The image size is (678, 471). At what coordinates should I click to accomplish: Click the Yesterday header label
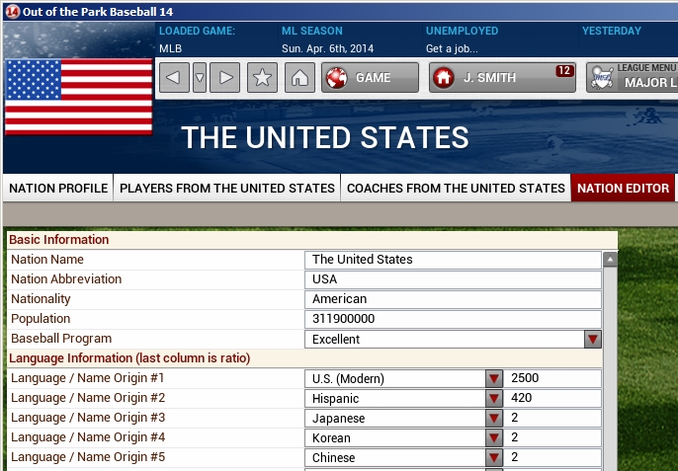(612, 31)
